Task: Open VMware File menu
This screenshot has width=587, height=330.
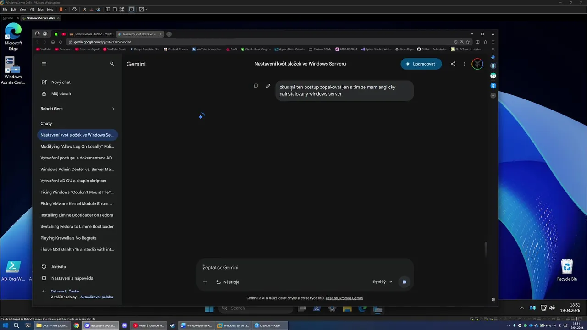Action: (x=5, y=9)
